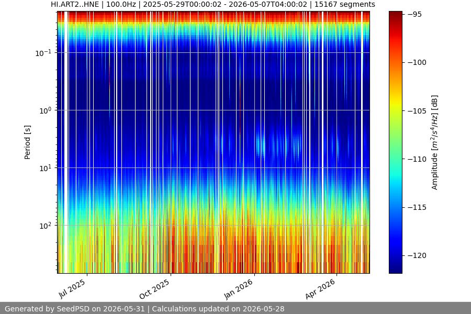471x314 pixels.
Task: Click the colorbar label 'Amplitude [m²/s⁴/Hz] [dB]'
Action: tap(435, 142)
